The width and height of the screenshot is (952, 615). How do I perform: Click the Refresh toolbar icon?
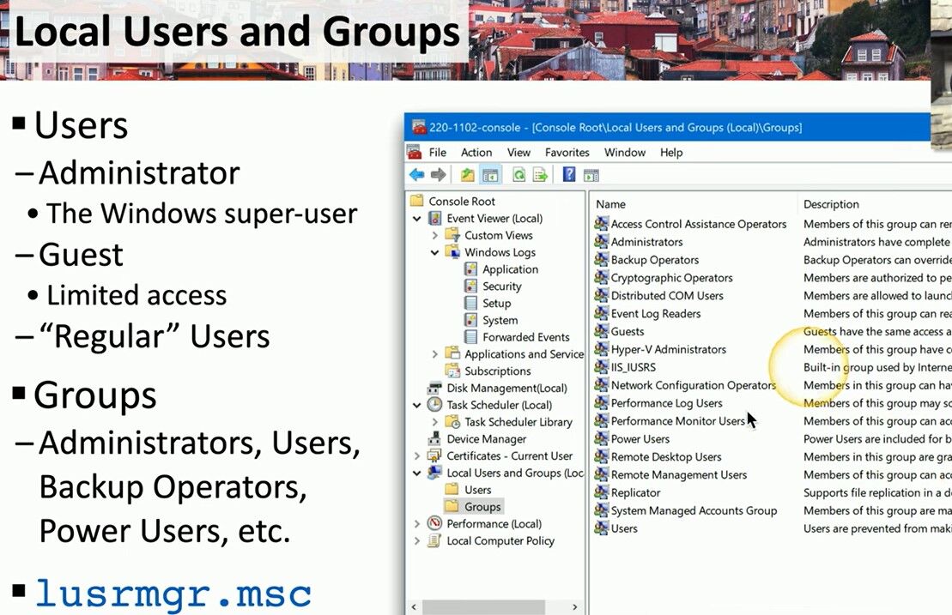518,175
